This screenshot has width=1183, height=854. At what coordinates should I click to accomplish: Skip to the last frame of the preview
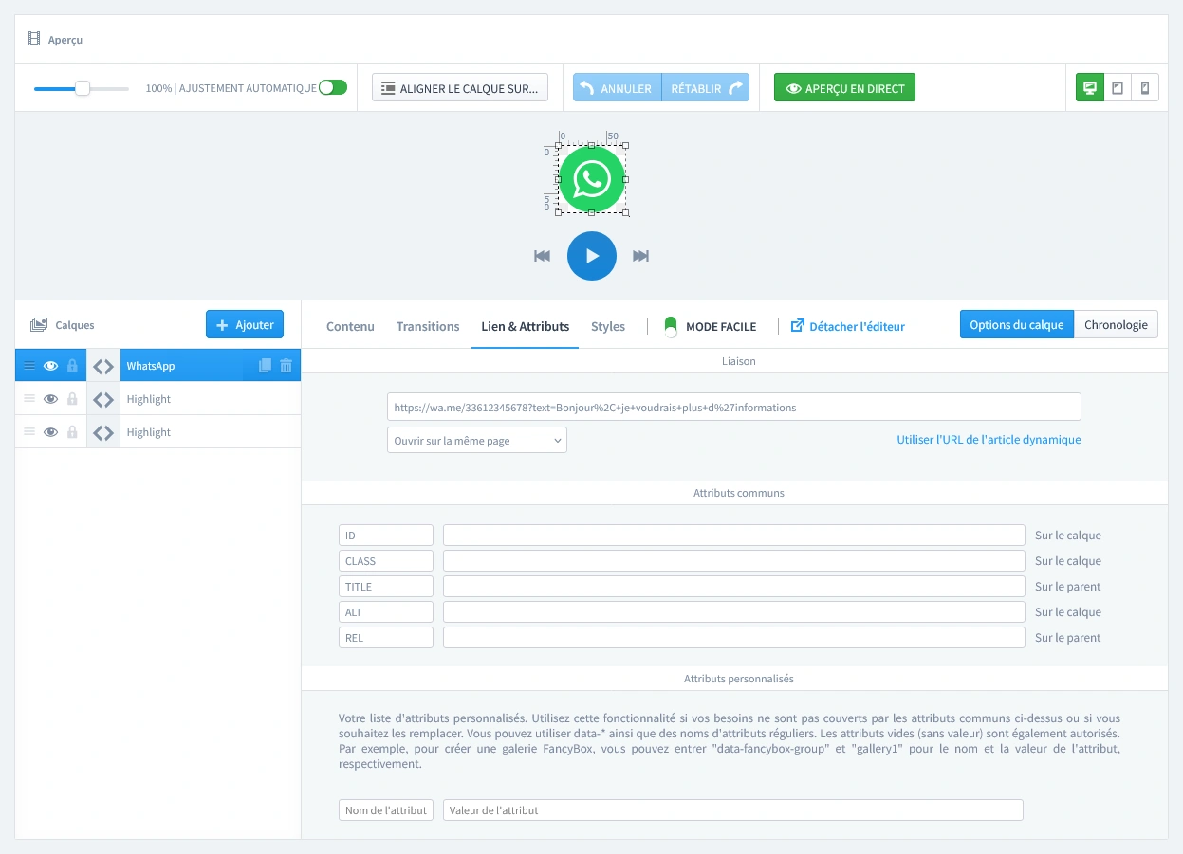click(x=640, y=255)
